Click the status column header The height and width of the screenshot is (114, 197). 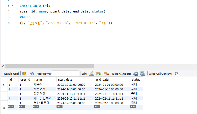(136, 80)
